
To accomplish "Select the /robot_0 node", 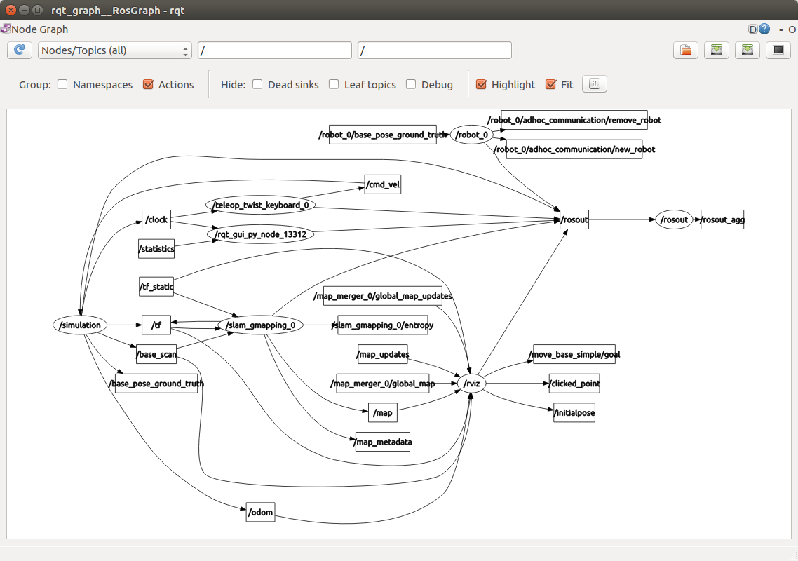I will [472, 135].
